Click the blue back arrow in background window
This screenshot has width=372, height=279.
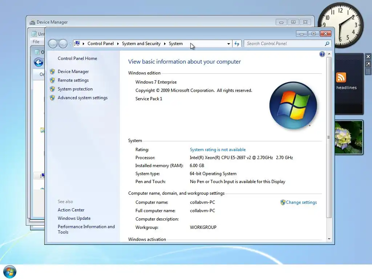(x=39, y=62)
